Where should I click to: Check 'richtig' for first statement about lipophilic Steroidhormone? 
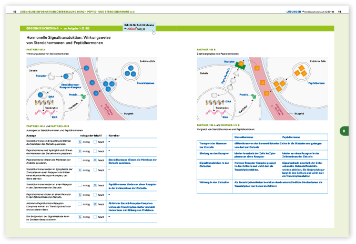tap(80, 142)
